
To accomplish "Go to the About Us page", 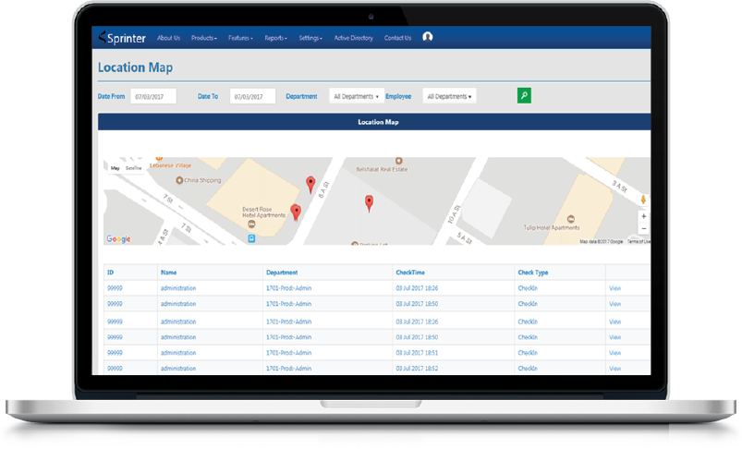I will tap(168, 38).
